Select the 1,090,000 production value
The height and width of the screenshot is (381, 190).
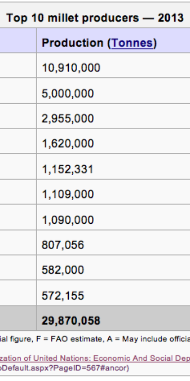[x=68, y=220]
